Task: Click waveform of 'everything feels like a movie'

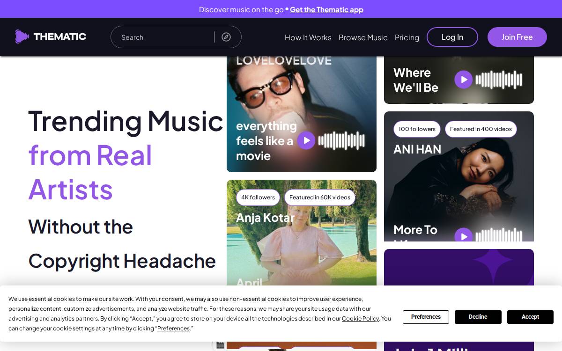Action: (341, 140)
